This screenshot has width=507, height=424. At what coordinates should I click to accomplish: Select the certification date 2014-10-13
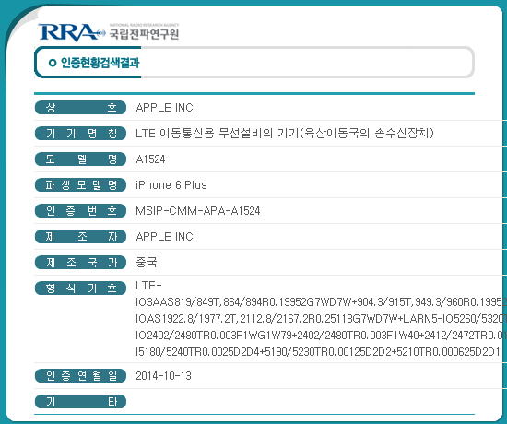pos(163,376)
